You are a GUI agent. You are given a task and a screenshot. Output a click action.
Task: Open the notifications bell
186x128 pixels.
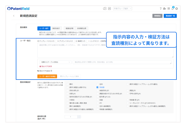(x=173, y=9)
